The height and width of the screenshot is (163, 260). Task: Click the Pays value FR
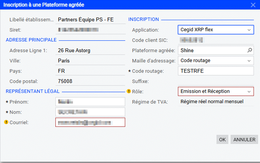(x=61, y=71)
